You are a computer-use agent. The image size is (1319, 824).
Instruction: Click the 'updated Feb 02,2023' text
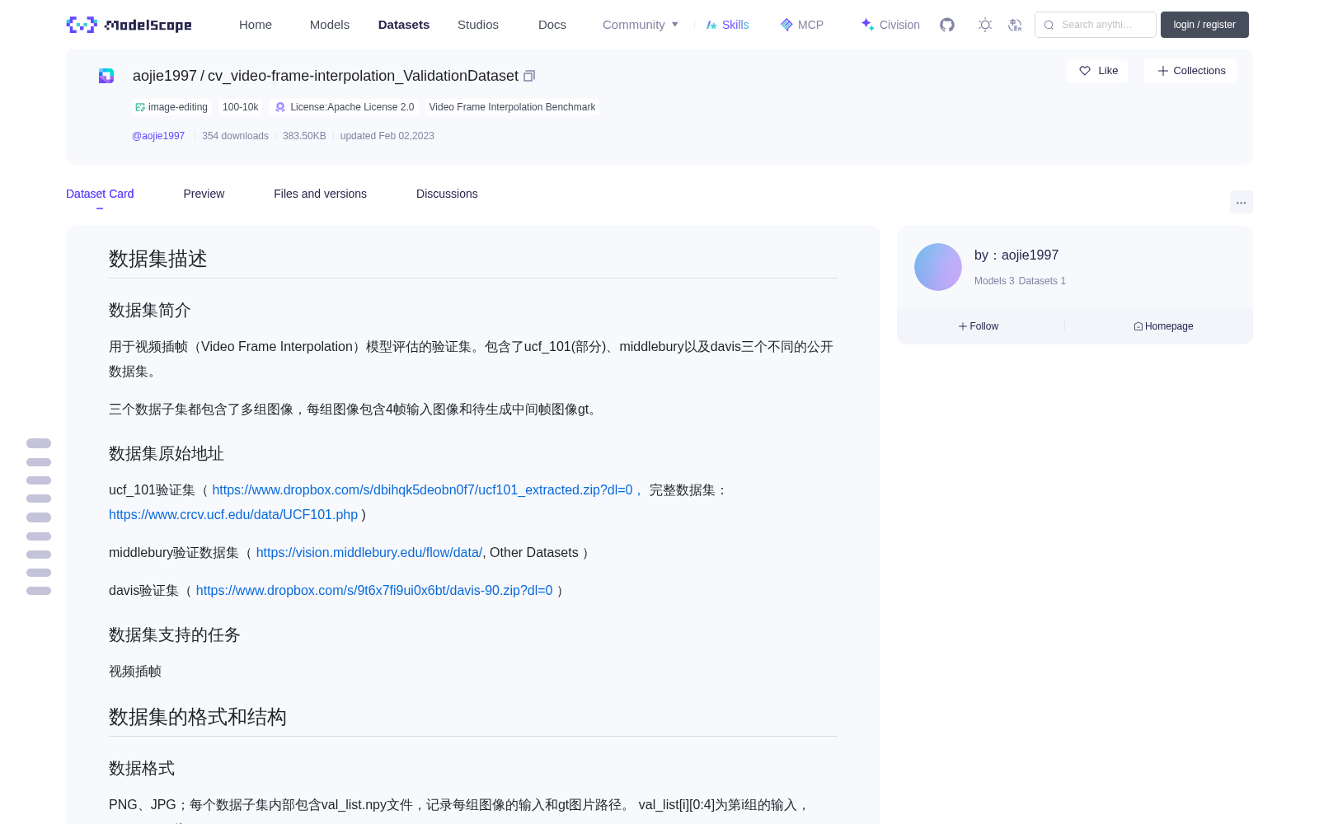coord(387,136)
